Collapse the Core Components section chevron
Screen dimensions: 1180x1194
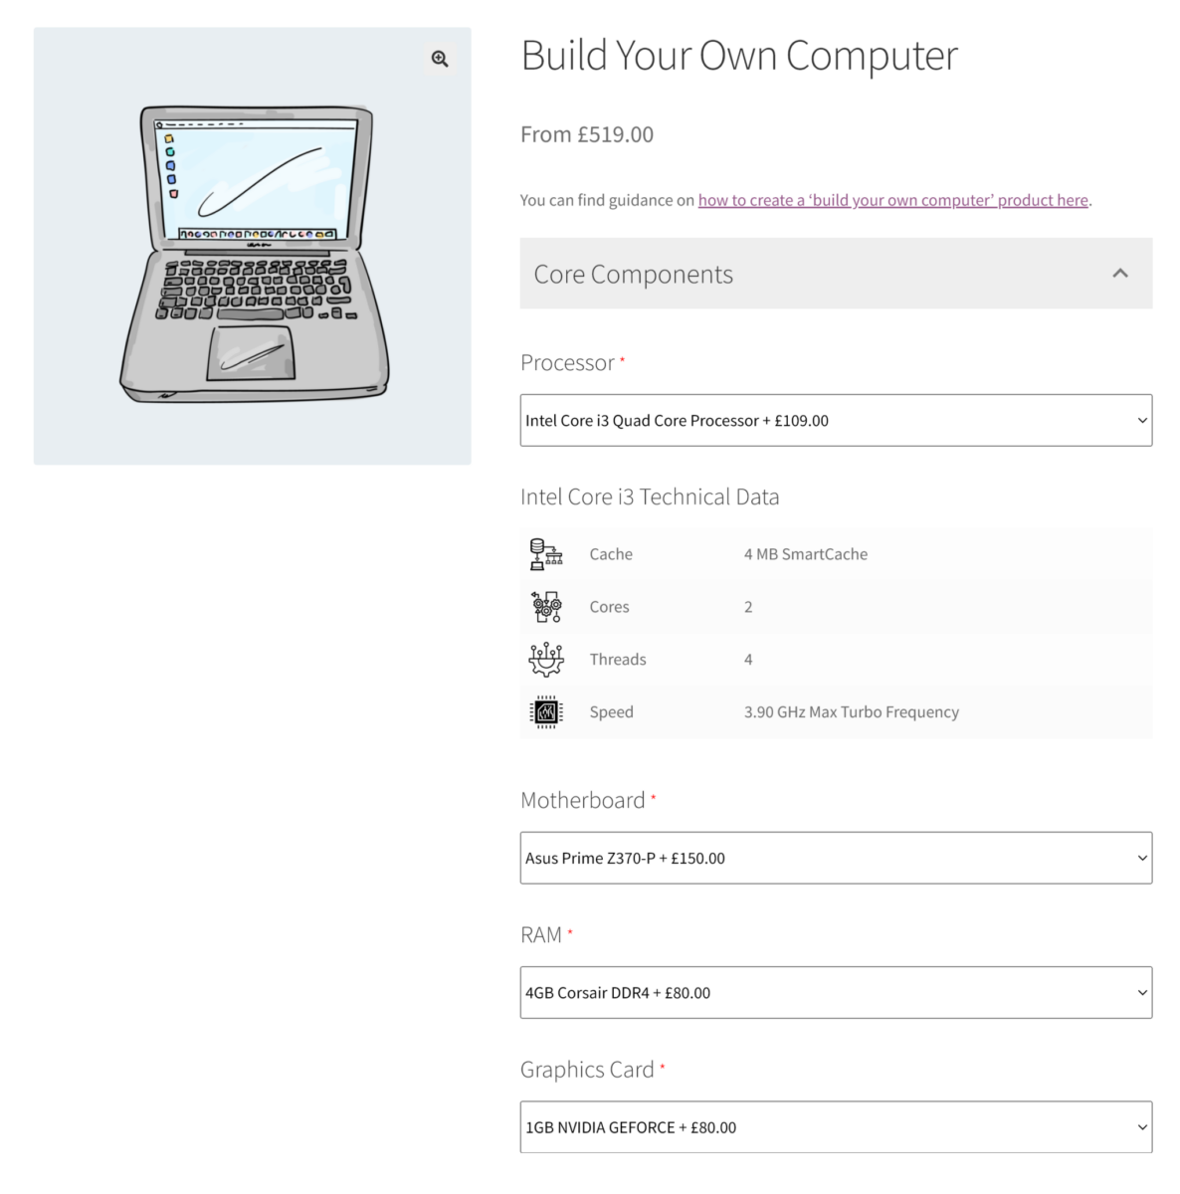point(1120,273)
